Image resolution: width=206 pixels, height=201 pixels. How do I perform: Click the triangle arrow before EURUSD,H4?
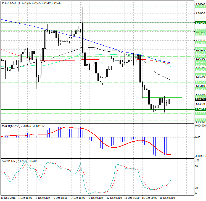[3, 3]
